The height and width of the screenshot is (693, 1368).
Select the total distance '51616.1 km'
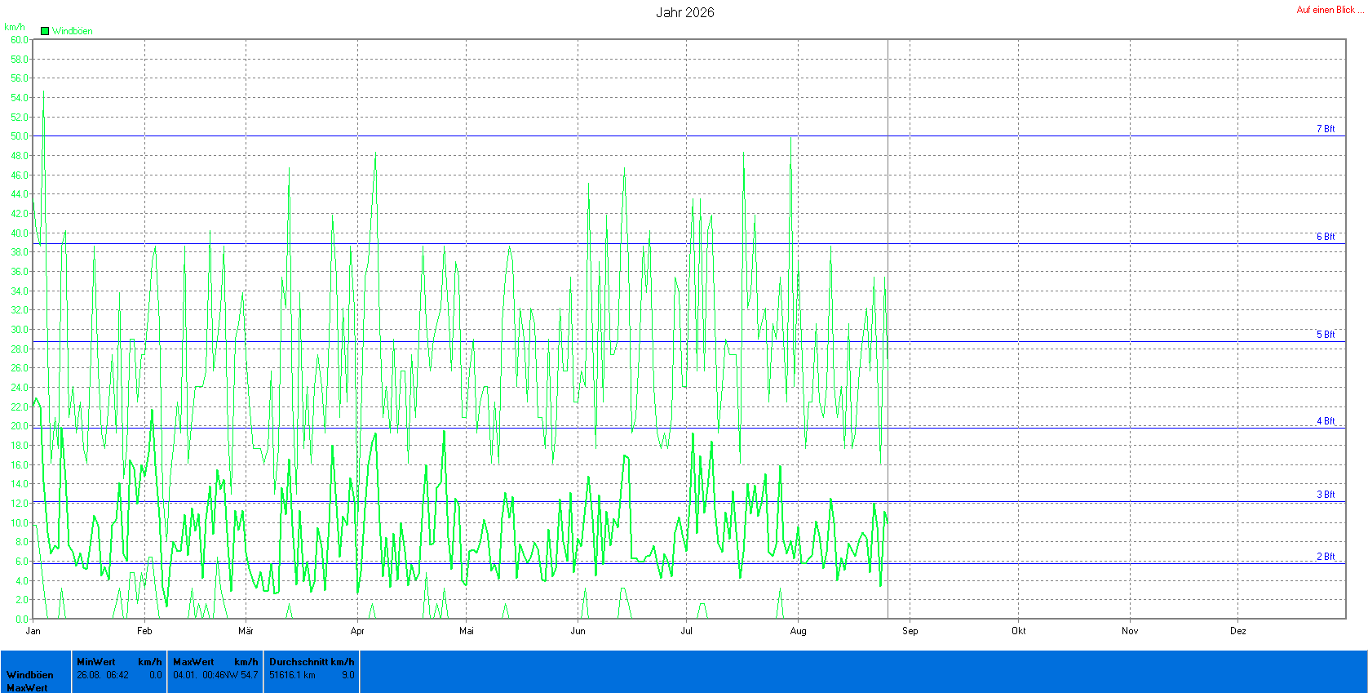click(x=292, y=675)
